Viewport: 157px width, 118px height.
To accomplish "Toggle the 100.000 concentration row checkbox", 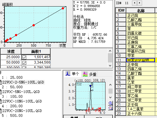I will tap(24, 67).
